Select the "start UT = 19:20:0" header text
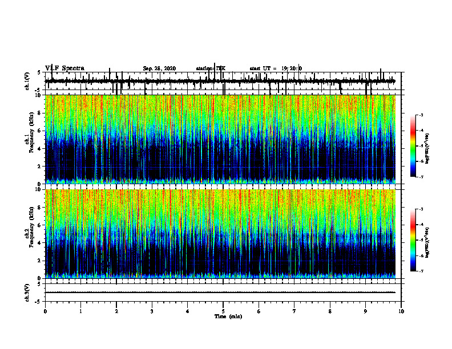452x349 pixels. [x=276, y=68]
